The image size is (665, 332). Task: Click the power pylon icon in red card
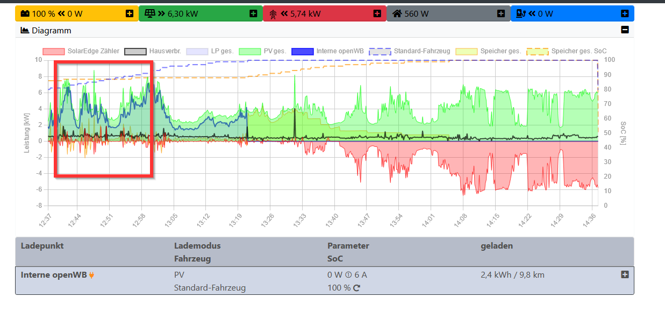[x=272, y=13]
